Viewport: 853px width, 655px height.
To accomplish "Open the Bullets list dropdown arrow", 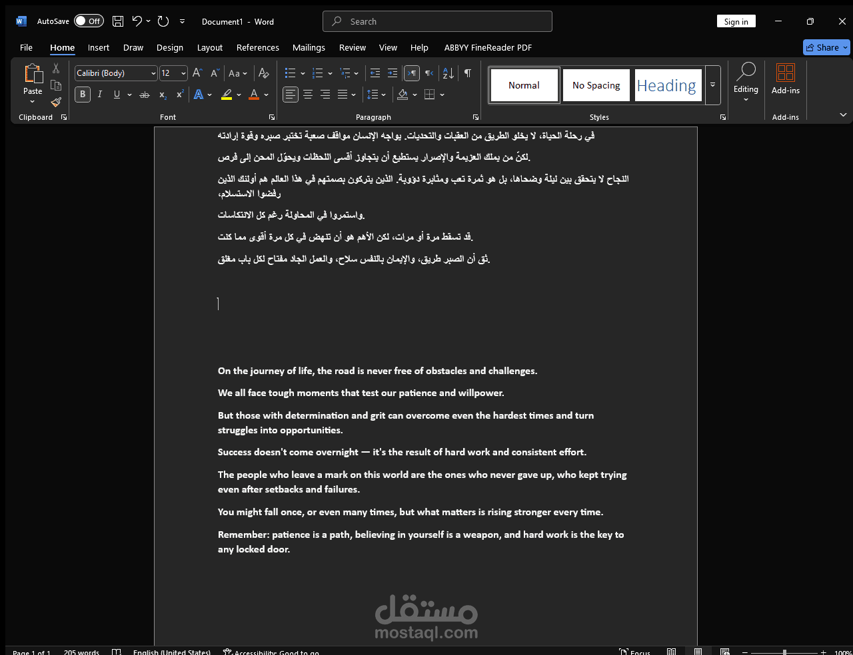I will tap(303, 73).
